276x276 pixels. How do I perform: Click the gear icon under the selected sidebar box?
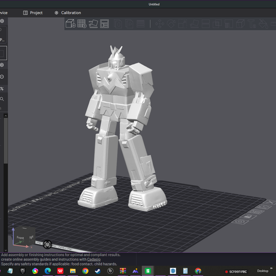coord(2,65)
